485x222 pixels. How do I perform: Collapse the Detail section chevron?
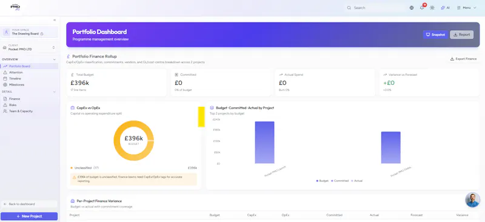point(55,92)
